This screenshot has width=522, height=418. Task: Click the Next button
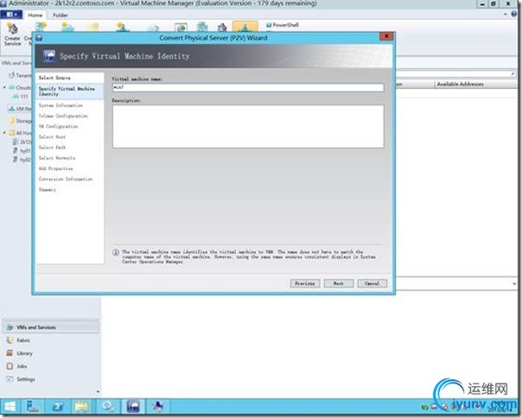tap(339, 283)
